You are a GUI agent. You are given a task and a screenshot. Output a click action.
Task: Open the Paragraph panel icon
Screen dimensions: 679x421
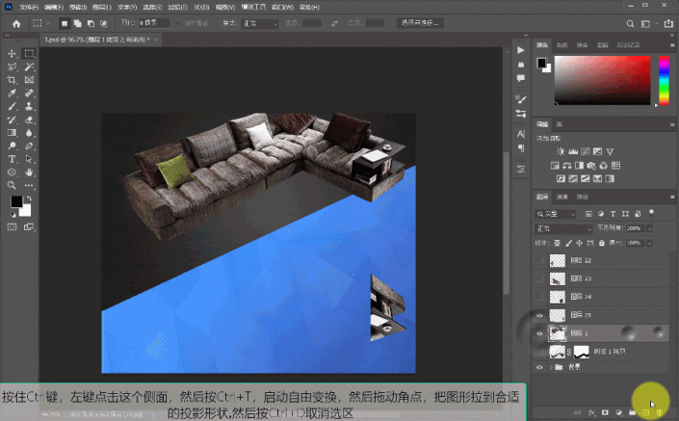[520, 148]
